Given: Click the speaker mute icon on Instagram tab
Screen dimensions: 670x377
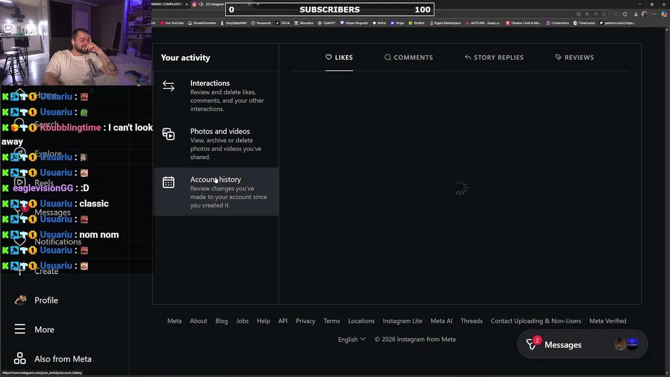Looking at the screenshot, I should 201,4.
